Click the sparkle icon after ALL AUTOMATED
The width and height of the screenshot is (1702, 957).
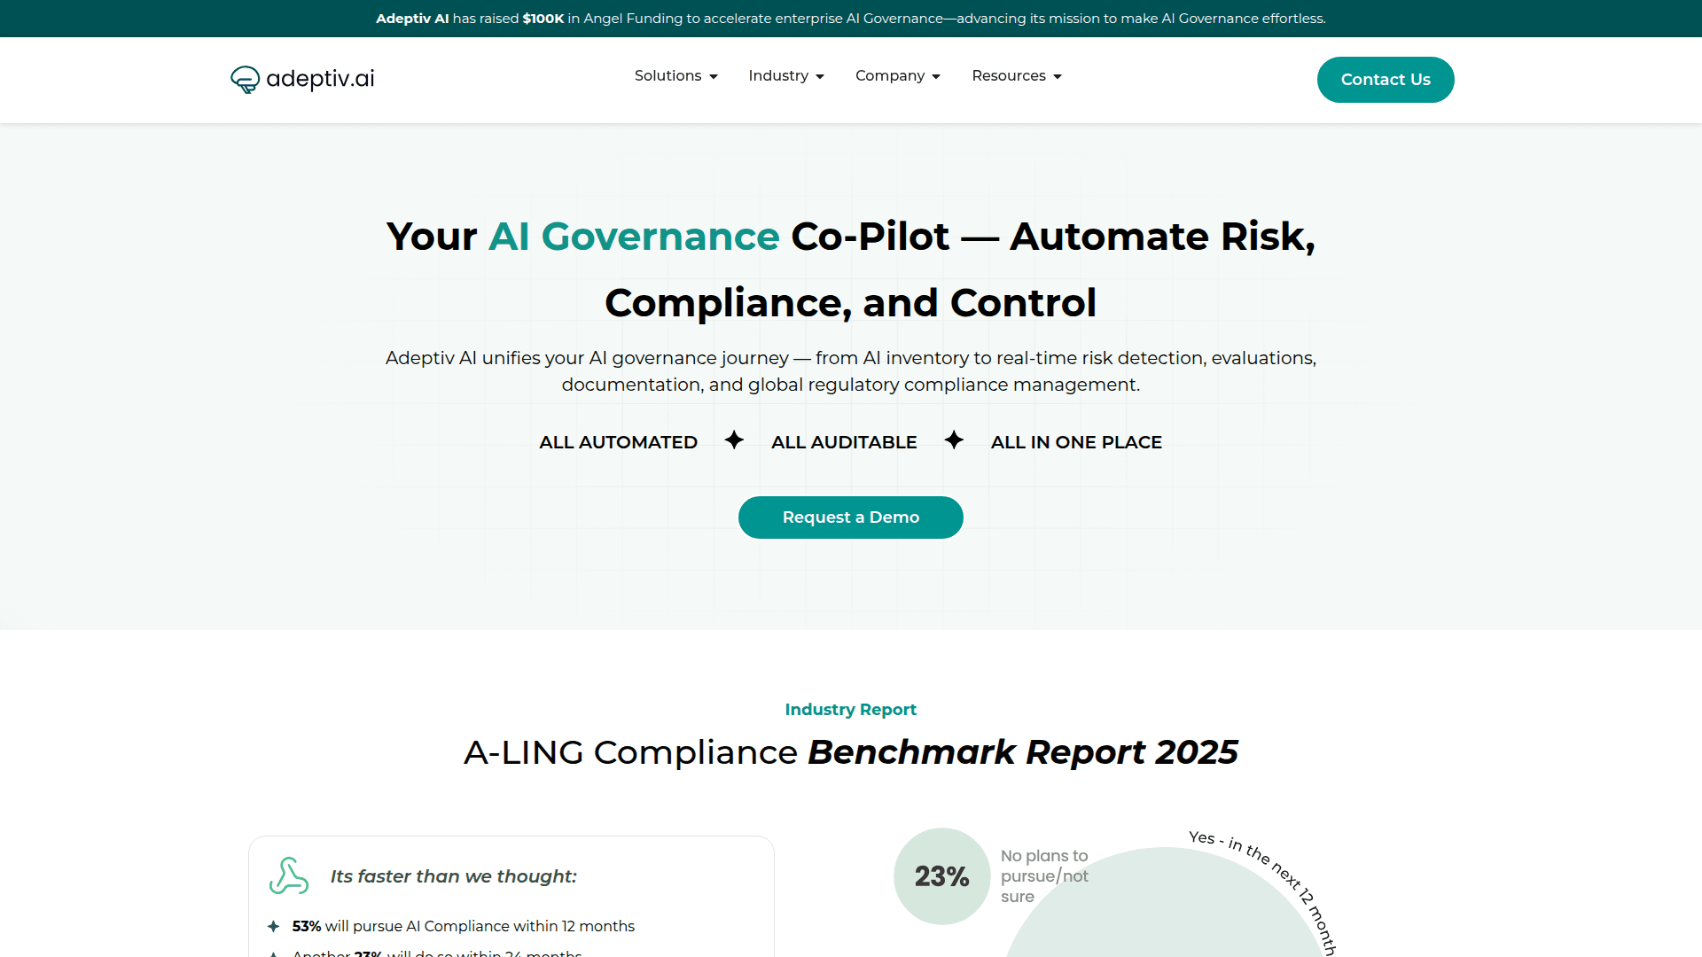click(x=734, y=440)
